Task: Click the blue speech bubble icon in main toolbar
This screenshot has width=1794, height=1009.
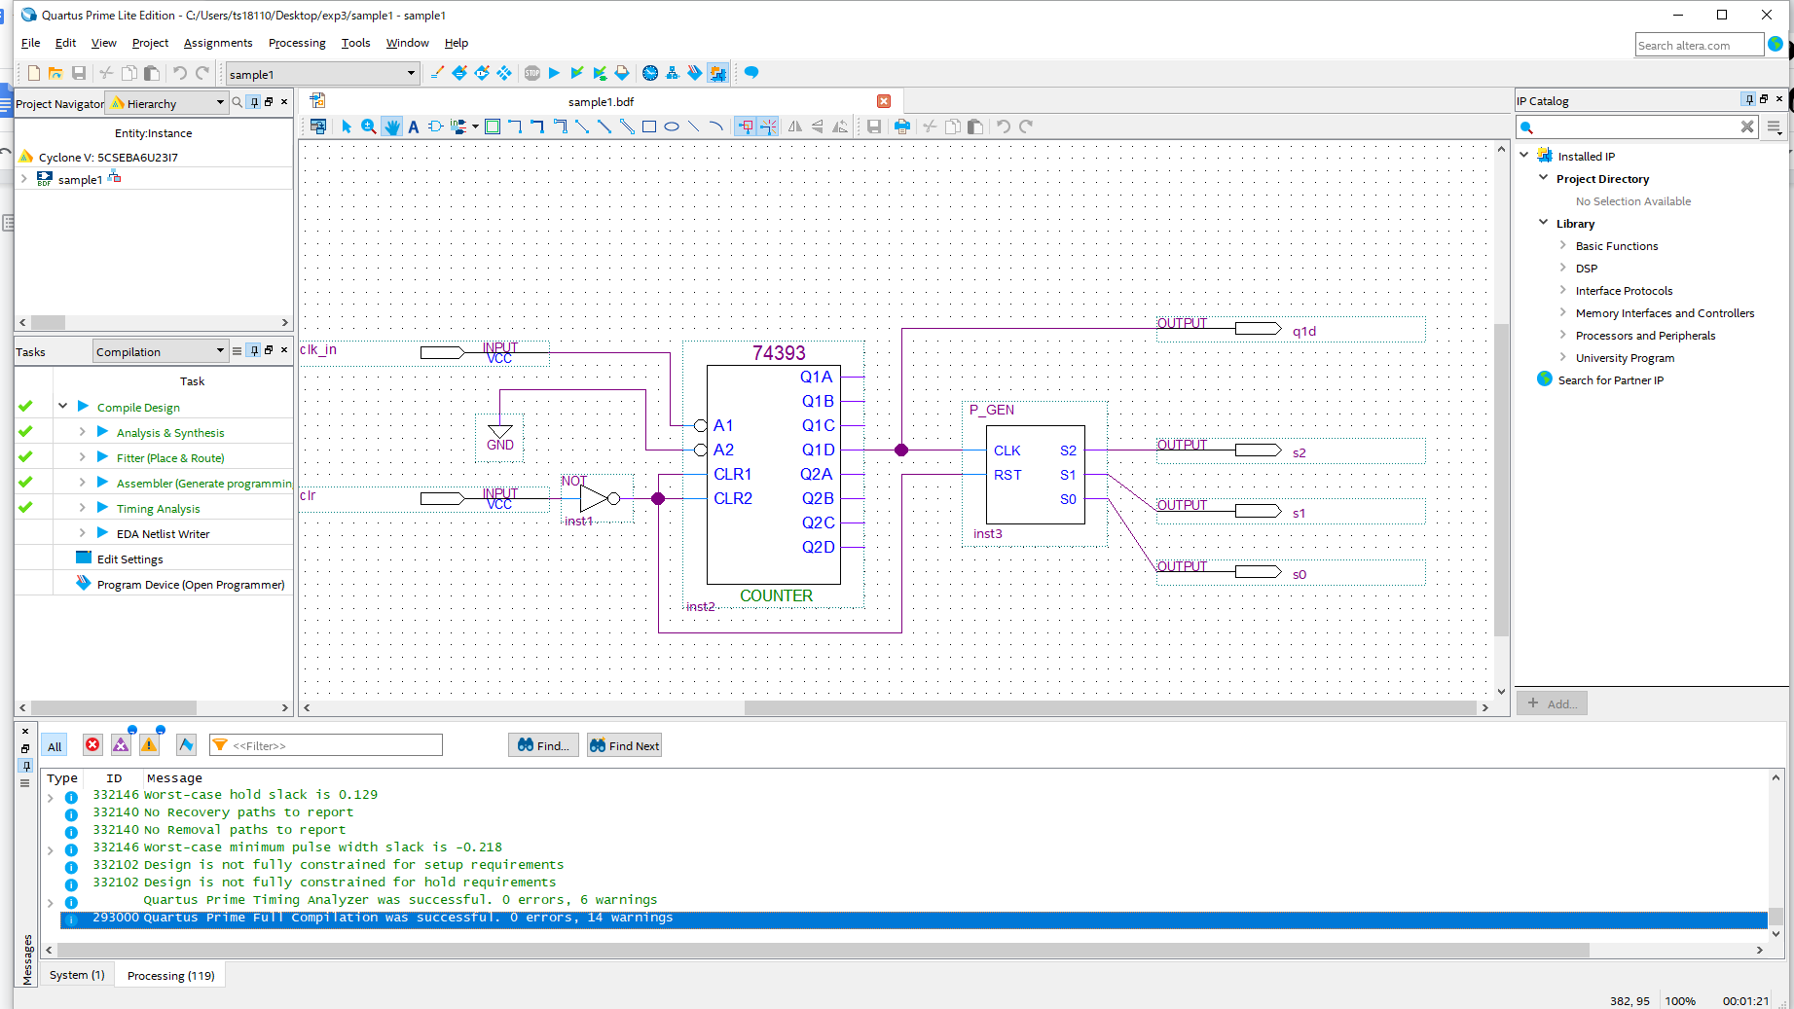Action: point(751,73)
